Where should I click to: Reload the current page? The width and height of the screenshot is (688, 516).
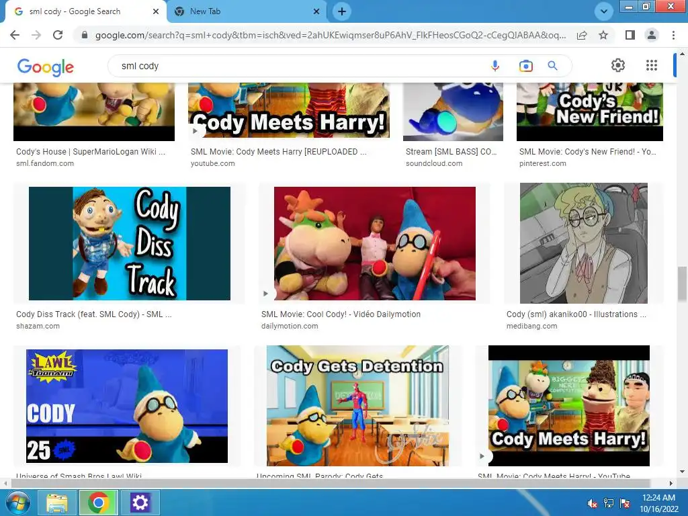pyautogui.click(x=58, y=35)
